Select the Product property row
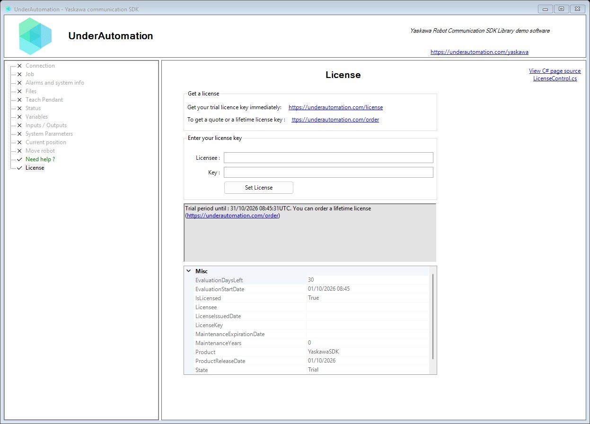 [x=307, y=352]
